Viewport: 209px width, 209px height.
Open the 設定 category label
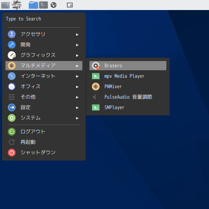pyautogui.click(x=25, y=107)
